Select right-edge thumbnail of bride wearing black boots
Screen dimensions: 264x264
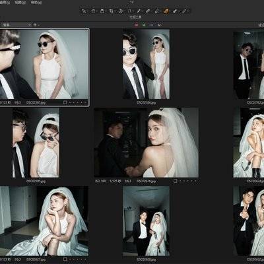coord(249,143)
